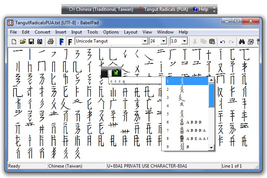Open the Insert menu
Screen dimensions: 267x178
[61, 32]
